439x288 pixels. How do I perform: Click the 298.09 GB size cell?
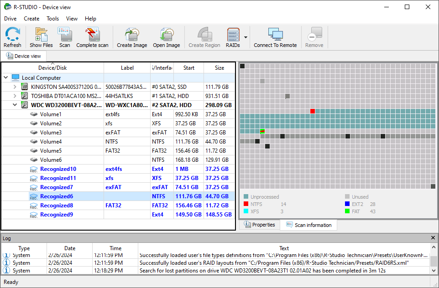pos(219,105)
